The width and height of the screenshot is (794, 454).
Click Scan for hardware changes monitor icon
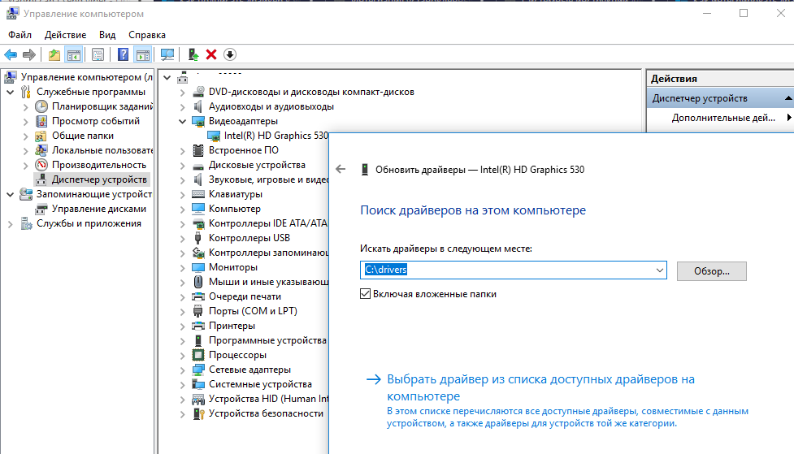[x=167, y=54]
